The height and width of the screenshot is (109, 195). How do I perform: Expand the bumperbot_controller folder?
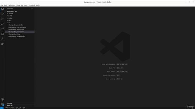tap(19, 25)
